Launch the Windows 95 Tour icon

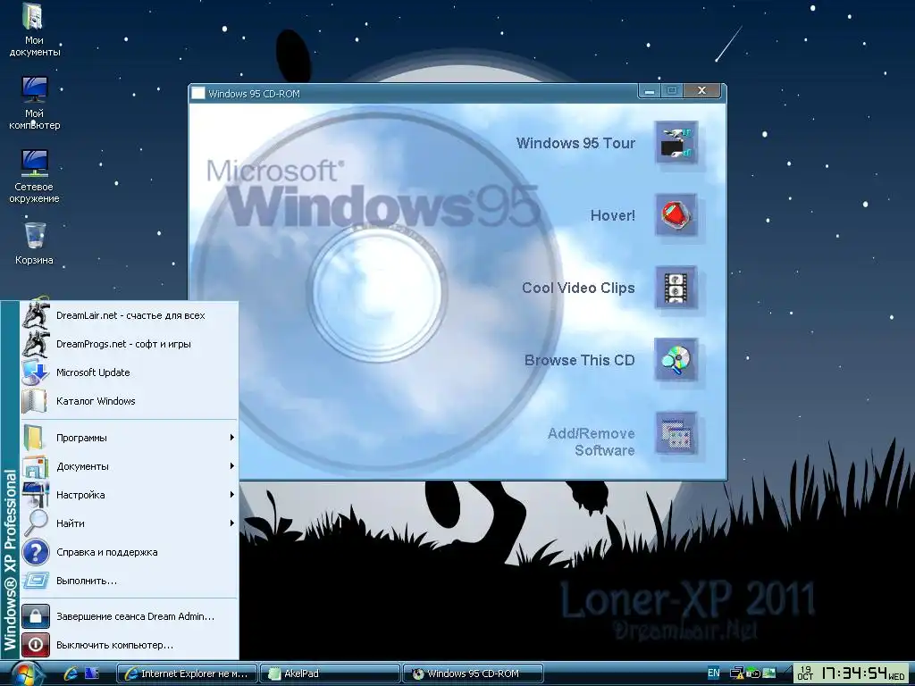(676, 143)
